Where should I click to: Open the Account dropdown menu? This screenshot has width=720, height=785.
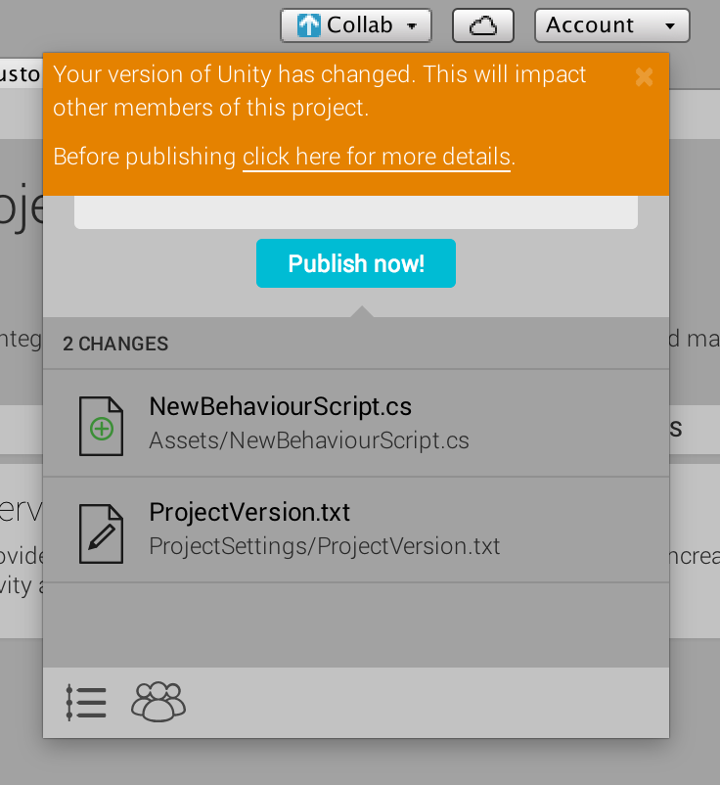click(x=669, y=26)
